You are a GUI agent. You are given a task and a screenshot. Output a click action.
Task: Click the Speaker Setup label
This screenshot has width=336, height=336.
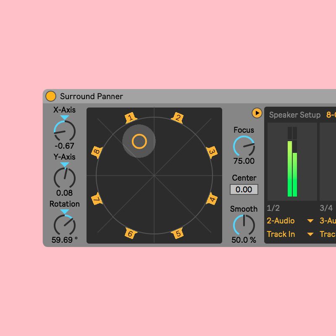coord(295,115)
